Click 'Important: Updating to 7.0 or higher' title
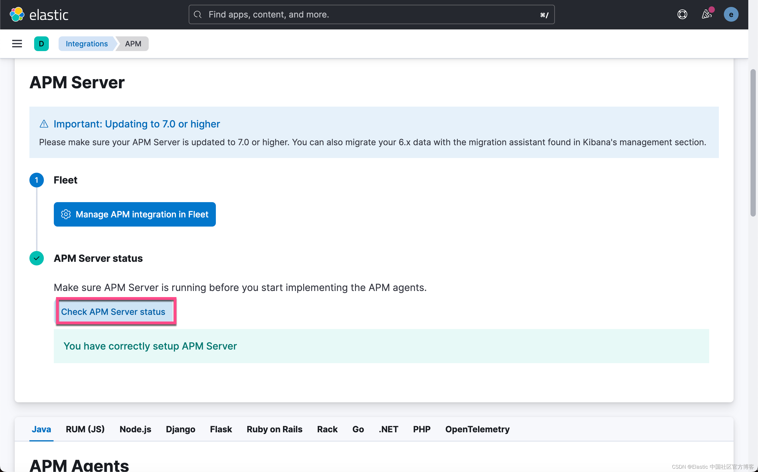This screenshot has width=758, height=472. tap(137, 124)
